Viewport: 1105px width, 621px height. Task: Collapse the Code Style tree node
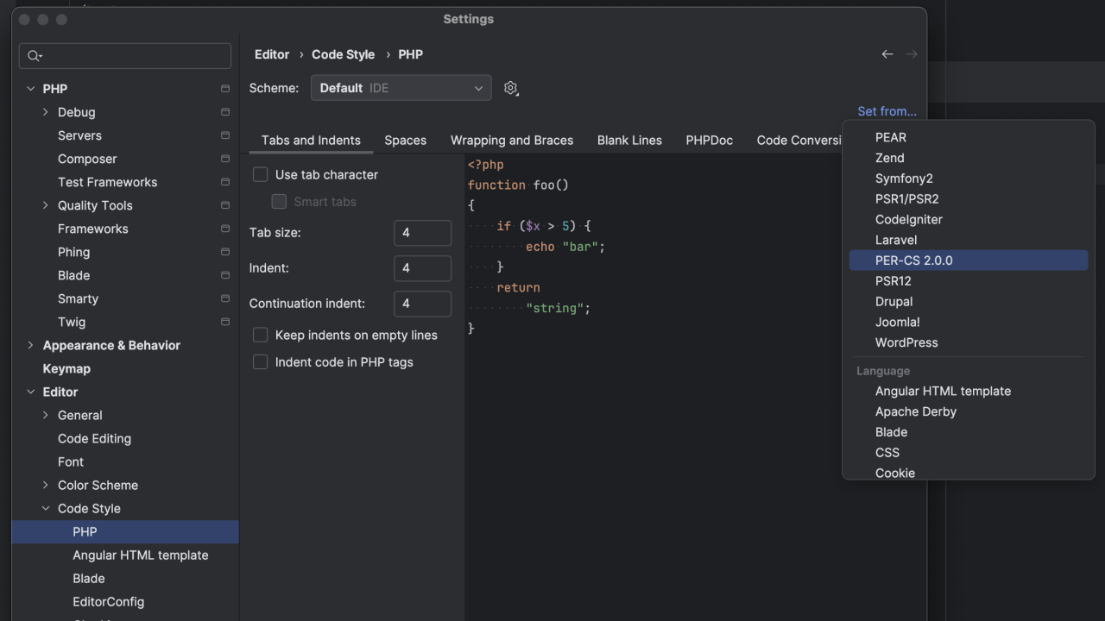tap(46, 509)
